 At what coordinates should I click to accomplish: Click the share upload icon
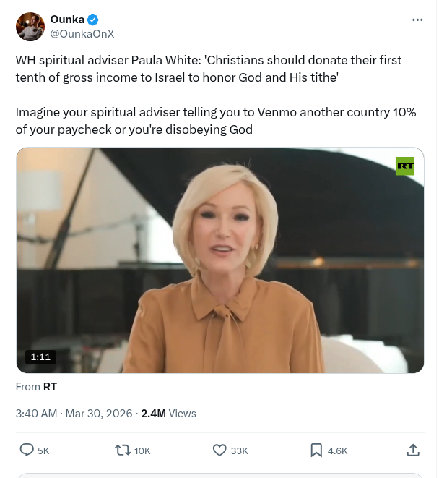pos(413,450)
